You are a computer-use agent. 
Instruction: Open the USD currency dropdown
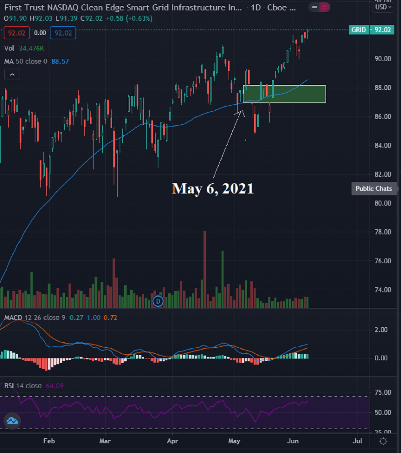point(383,7)
